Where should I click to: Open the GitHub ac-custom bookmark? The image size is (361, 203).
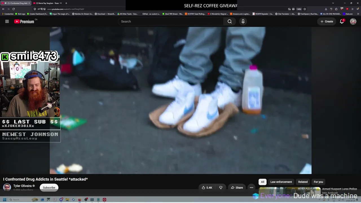[150, 14]
